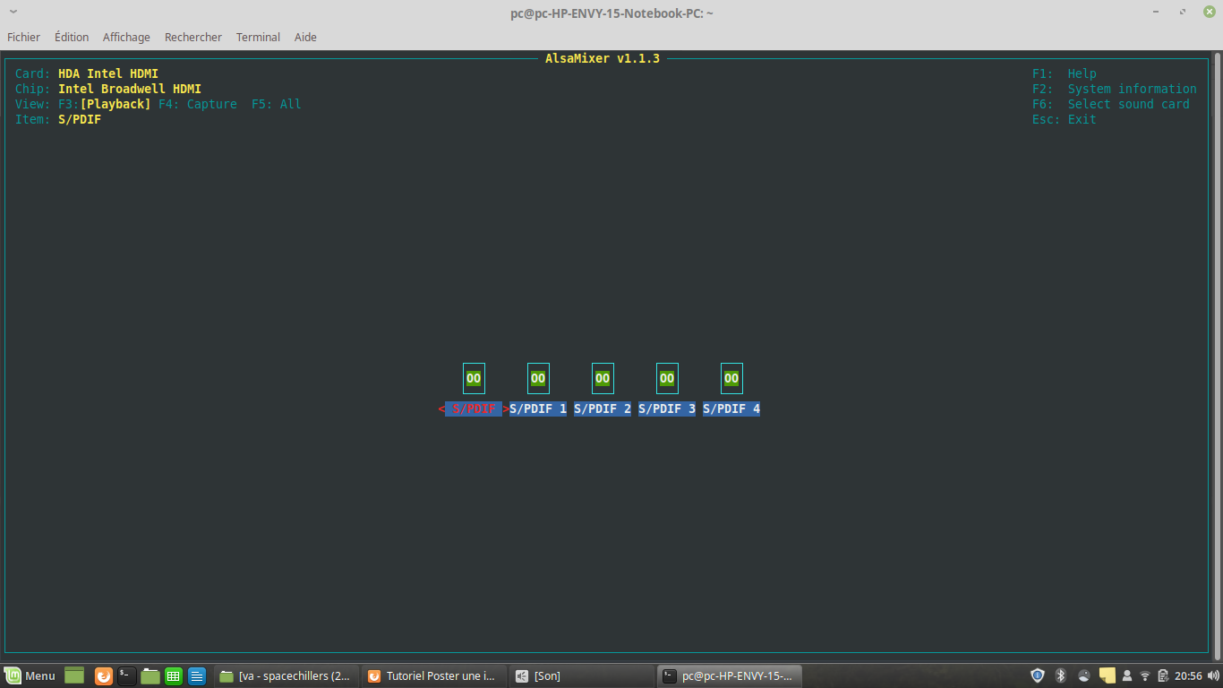Open the Bluetooth tray icon
The height and width of the screenshot is (688, 1223).
click(1061, 675)
